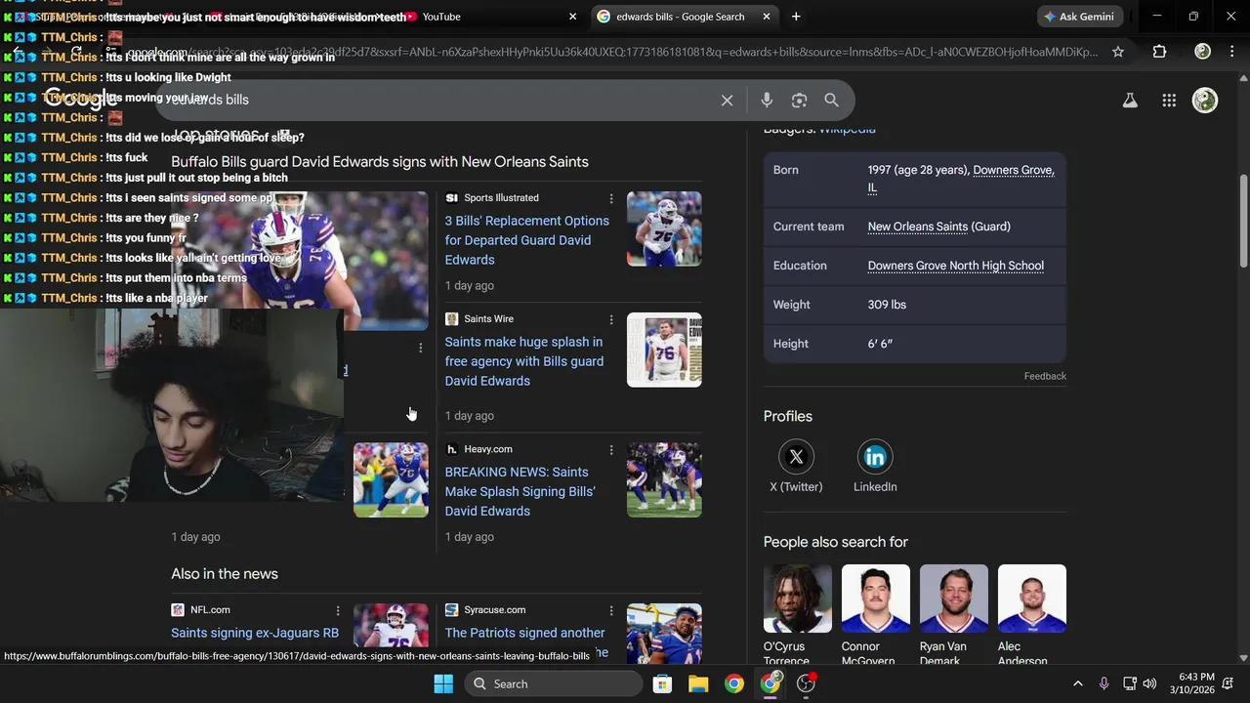
Task: Open the Wikipedia source link
Action: pyautogui.click(x=847, y=129)
